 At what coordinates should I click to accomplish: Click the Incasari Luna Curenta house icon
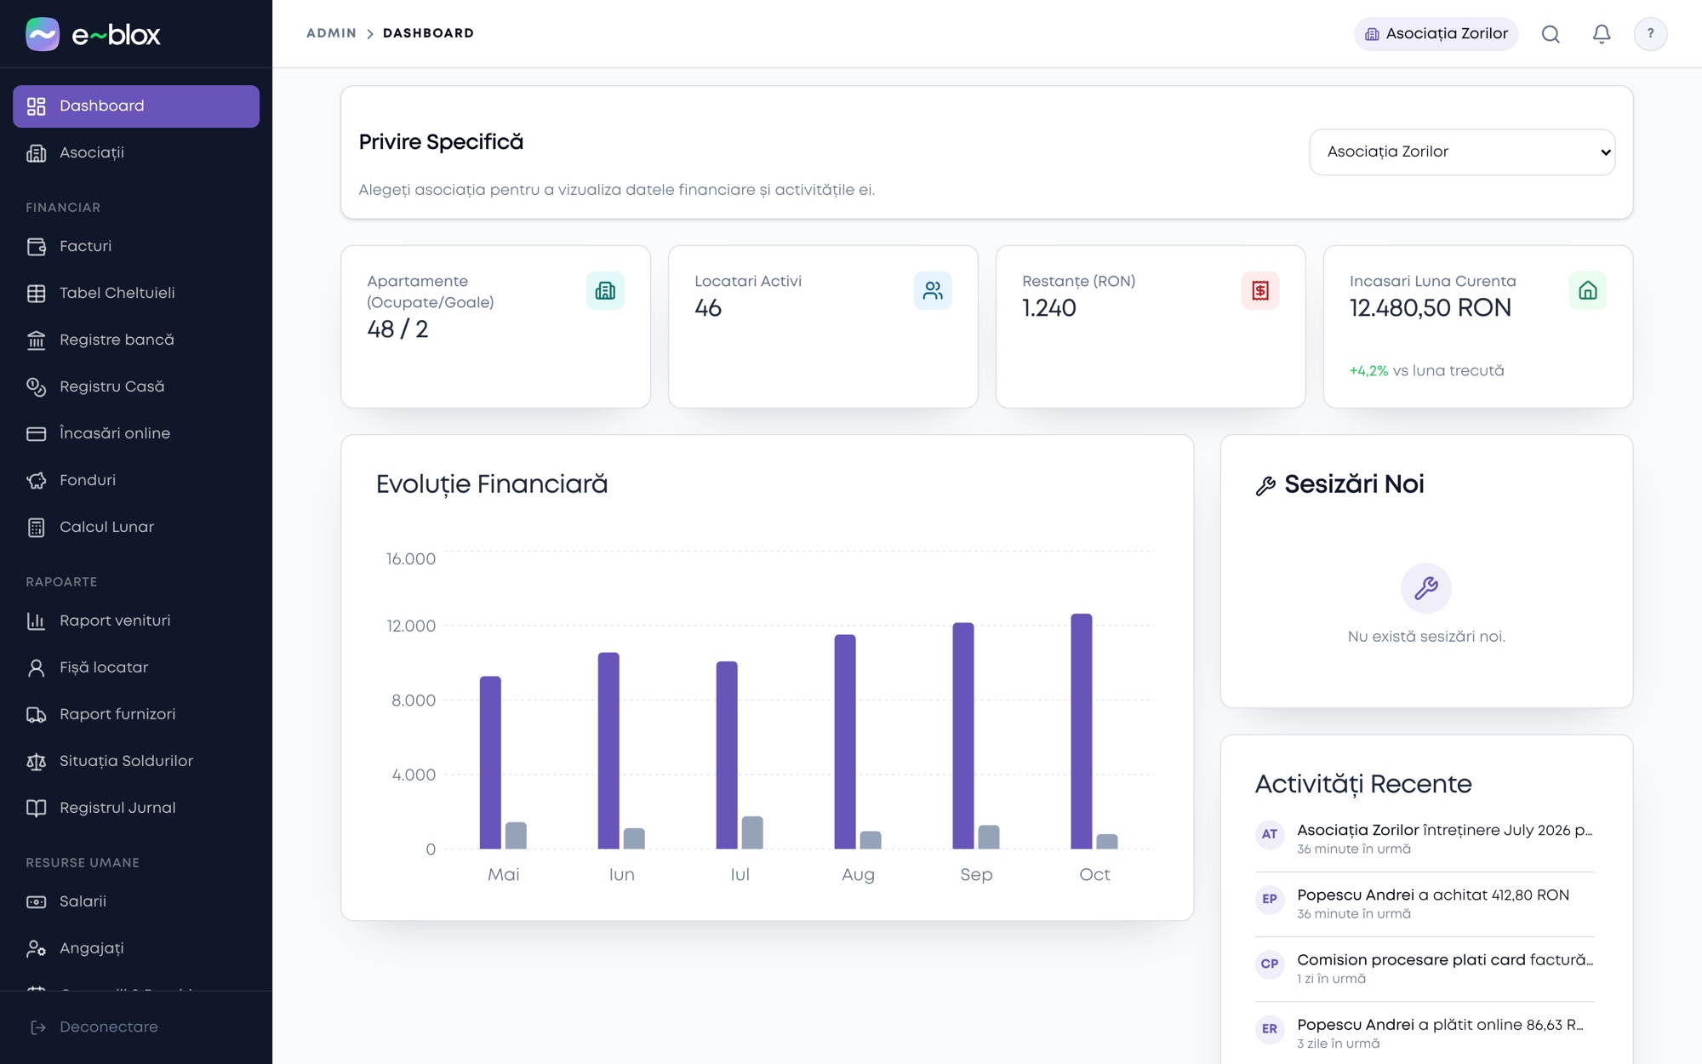point(1588,290)
